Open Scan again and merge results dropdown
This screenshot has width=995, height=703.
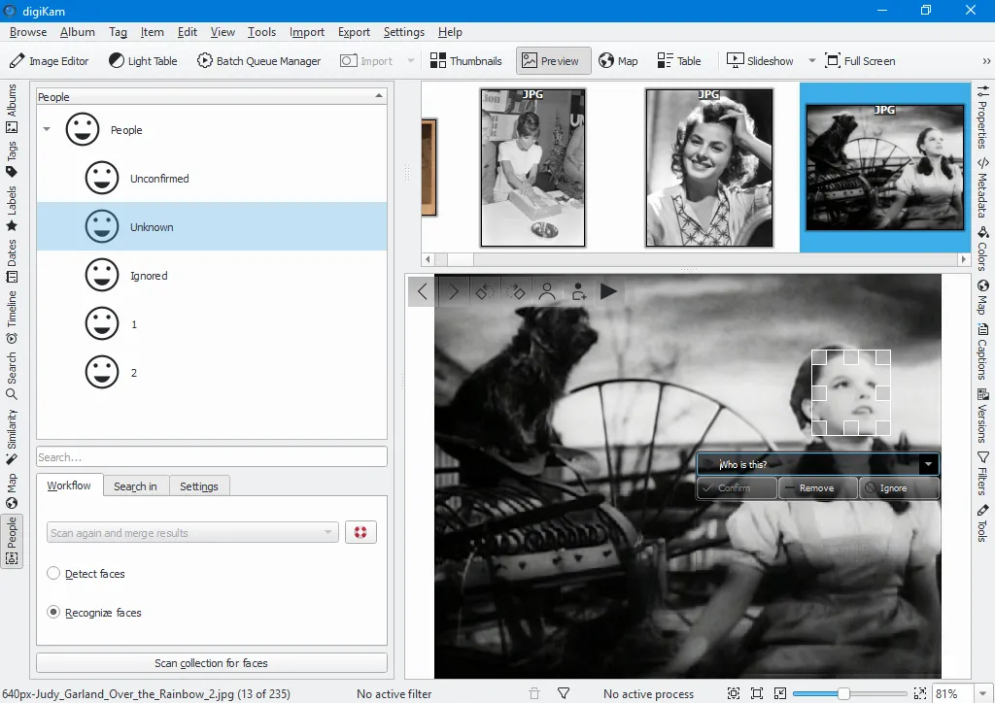click(193, 532)
